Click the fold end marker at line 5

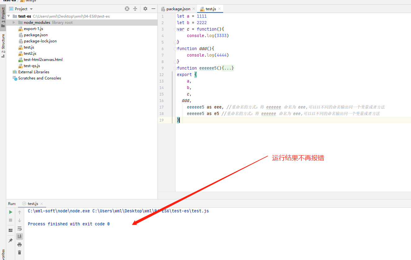click(175, 42)
